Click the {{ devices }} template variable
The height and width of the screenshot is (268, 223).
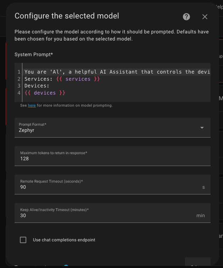click(45, 93)
